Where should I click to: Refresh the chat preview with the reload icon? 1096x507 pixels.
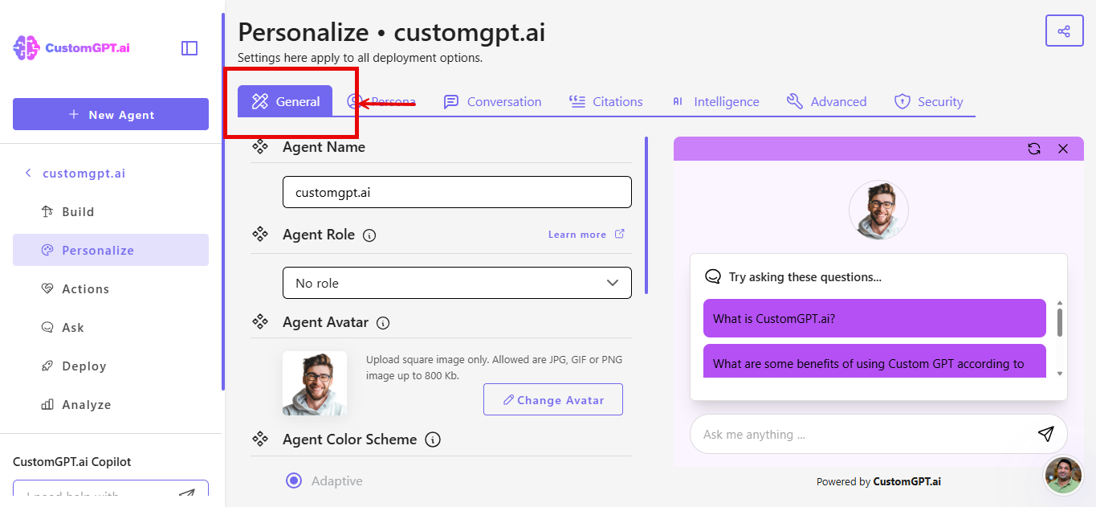click(1034, 149)
